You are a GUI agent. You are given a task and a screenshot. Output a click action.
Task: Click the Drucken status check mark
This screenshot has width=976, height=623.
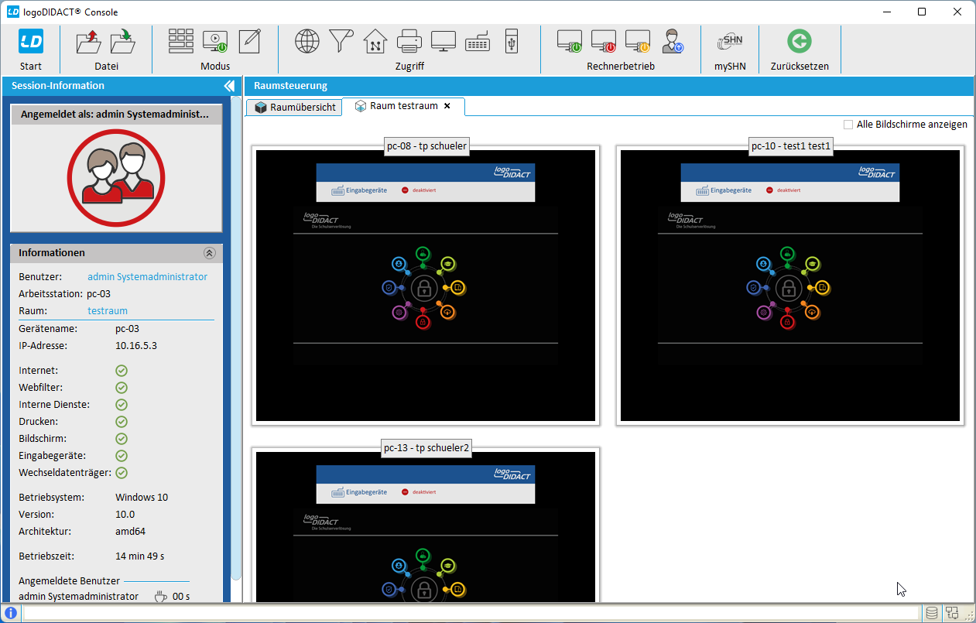pos(122,422)
